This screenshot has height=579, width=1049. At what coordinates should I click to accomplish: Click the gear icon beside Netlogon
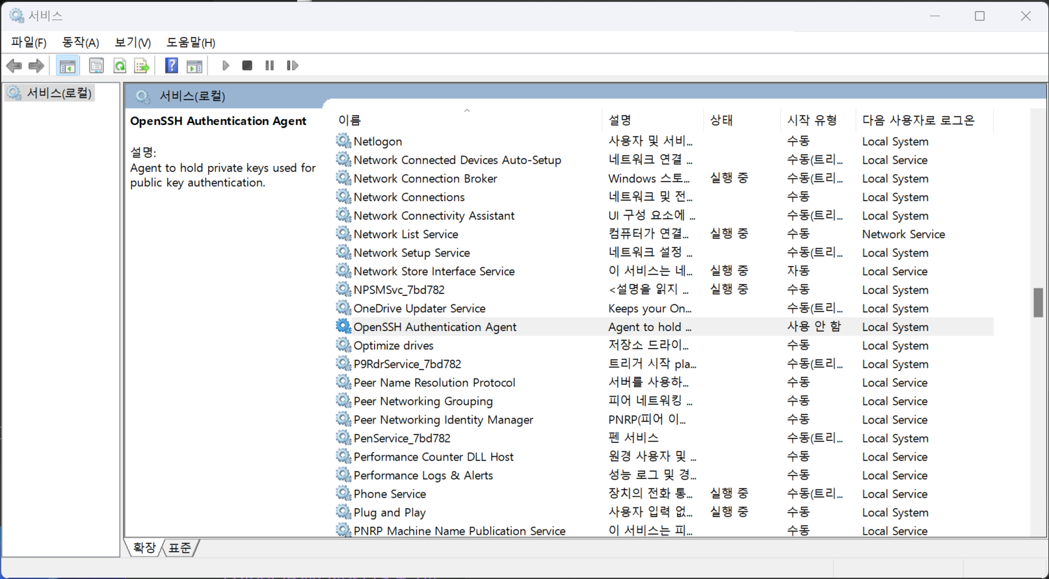343,141
